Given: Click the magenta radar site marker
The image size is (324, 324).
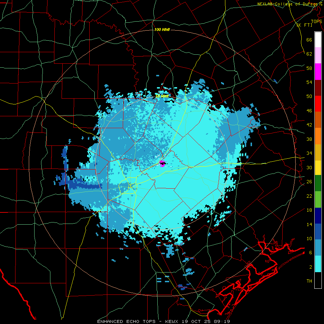Looking at the screenshot, I should pyautogui.click(x=163, y=163).
